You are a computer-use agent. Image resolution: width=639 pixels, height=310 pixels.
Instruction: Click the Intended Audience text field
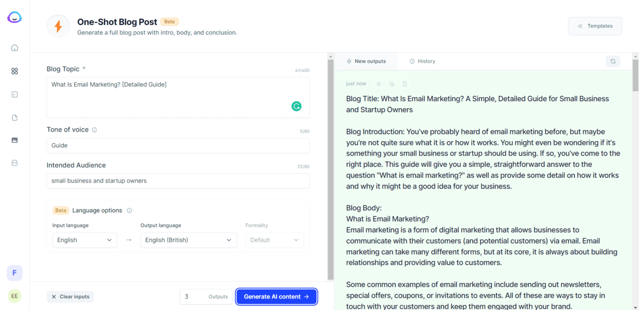click(x=178, y=181)
